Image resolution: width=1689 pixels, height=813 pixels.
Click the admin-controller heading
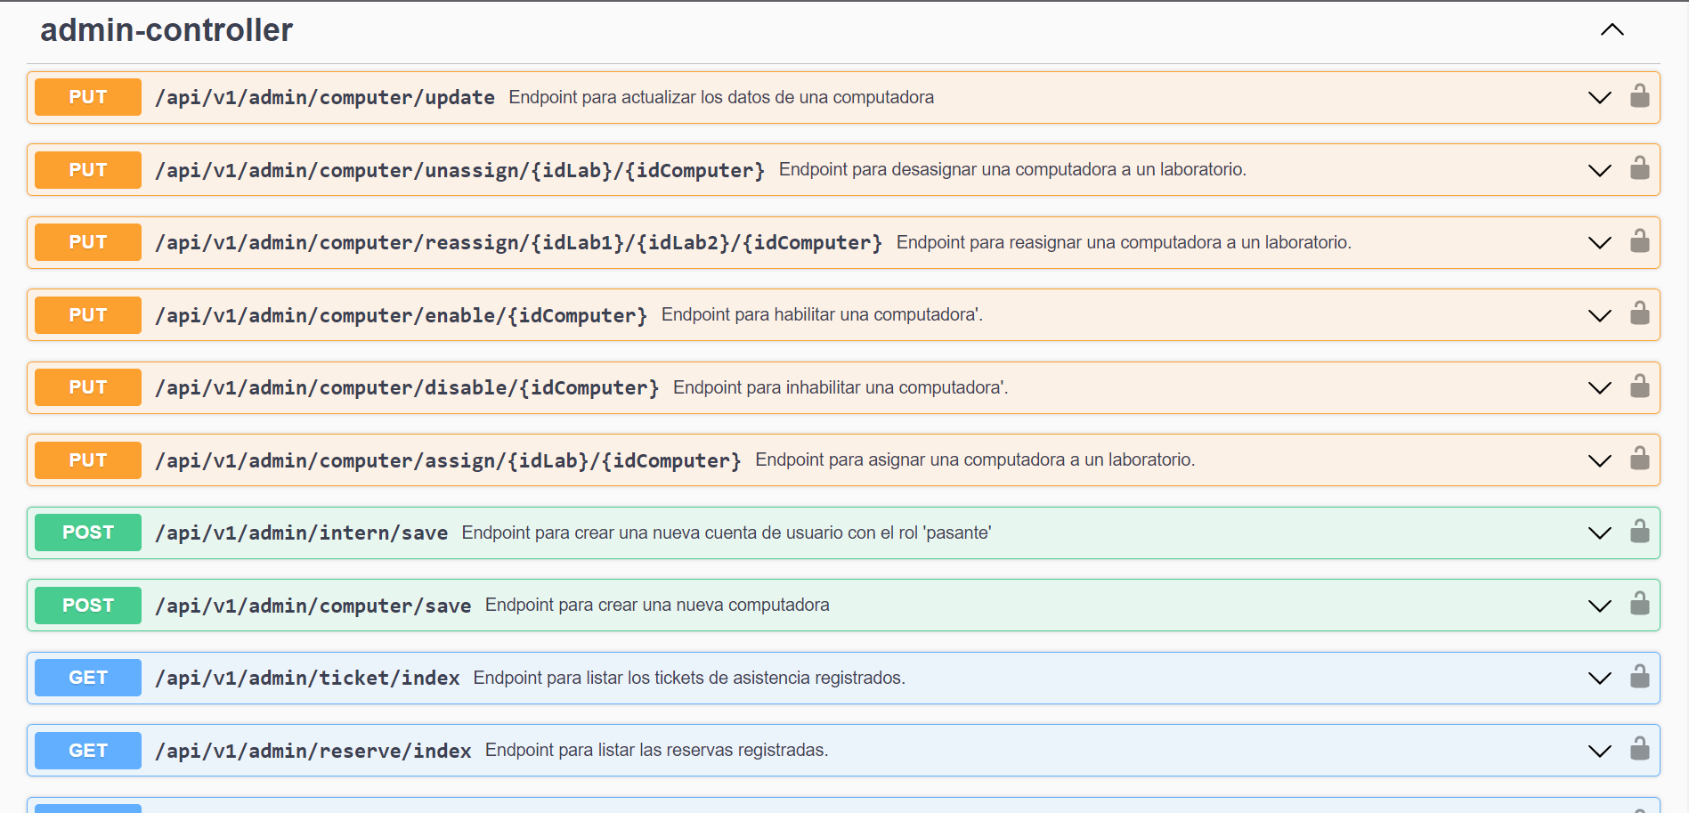pos(166,29)
